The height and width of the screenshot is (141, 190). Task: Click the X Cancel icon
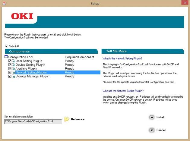pos(152,130)
